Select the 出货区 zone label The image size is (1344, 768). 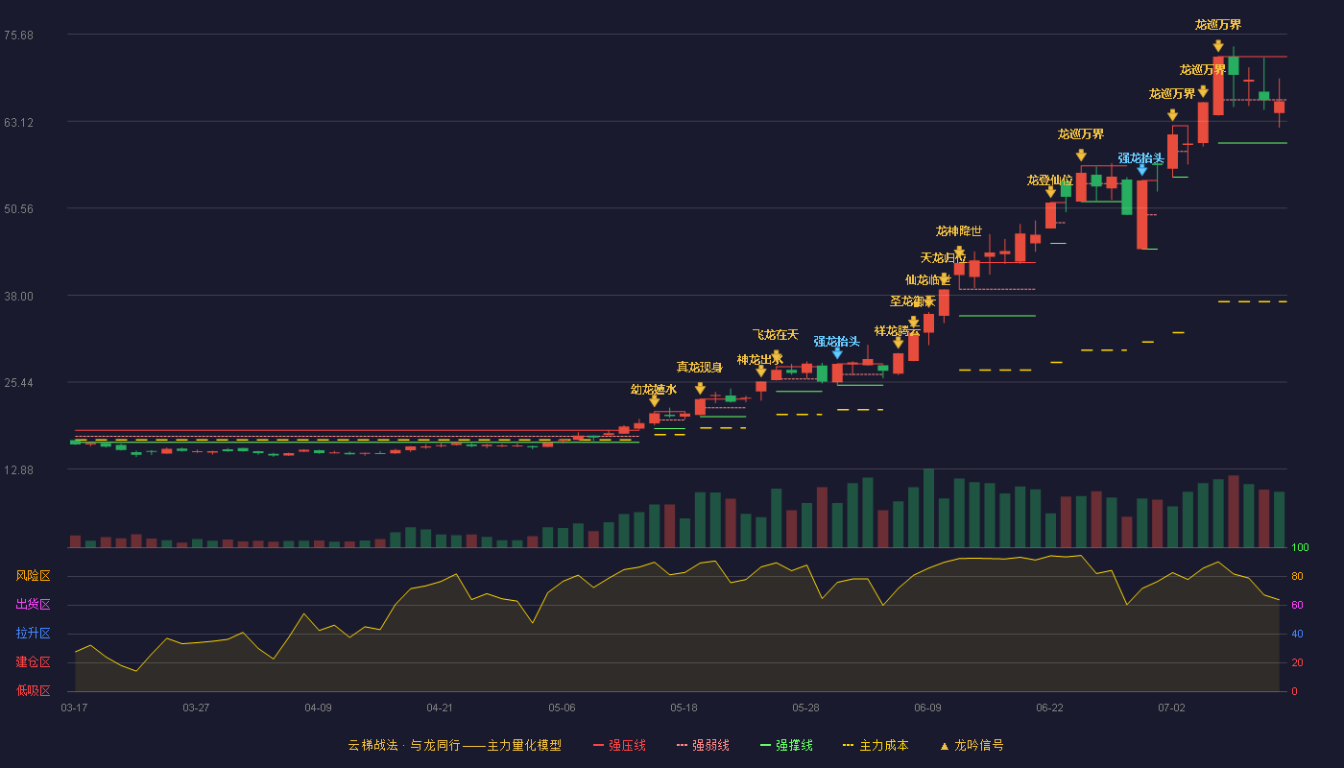(x=33, y=605)
